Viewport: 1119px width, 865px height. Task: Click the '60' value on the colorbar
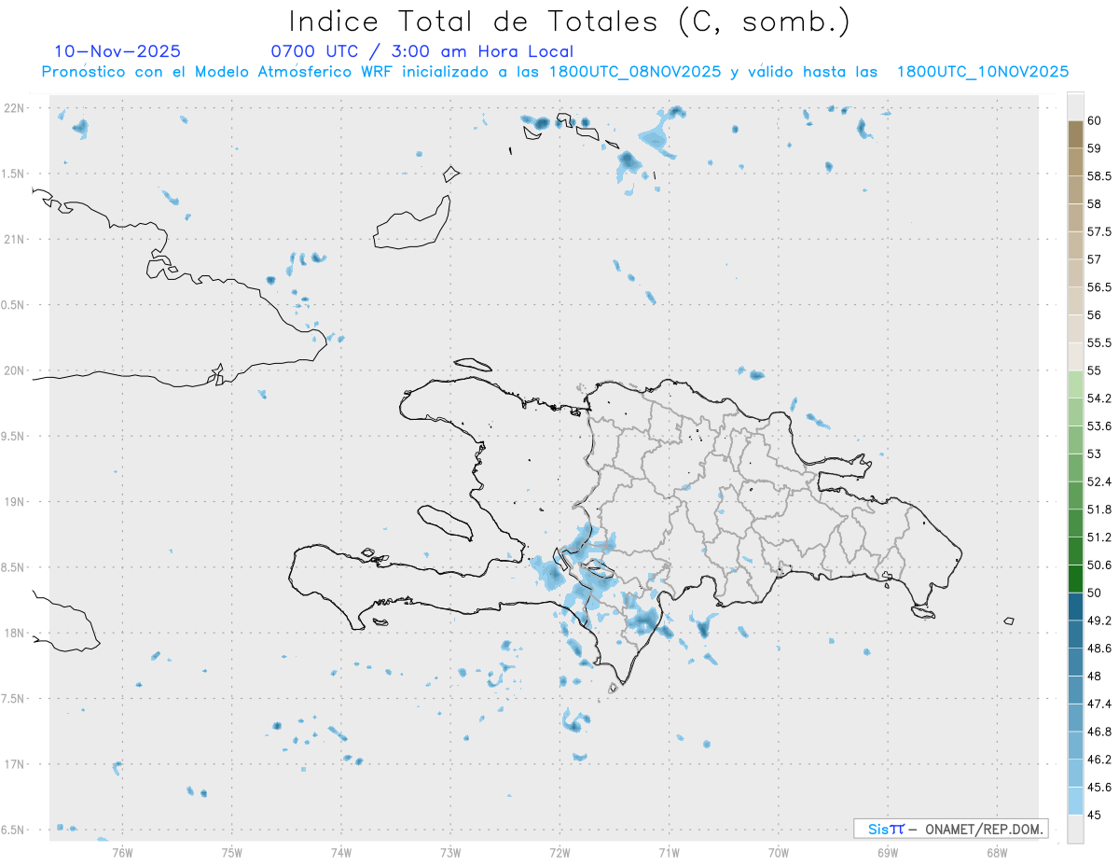click(1095, 120)
